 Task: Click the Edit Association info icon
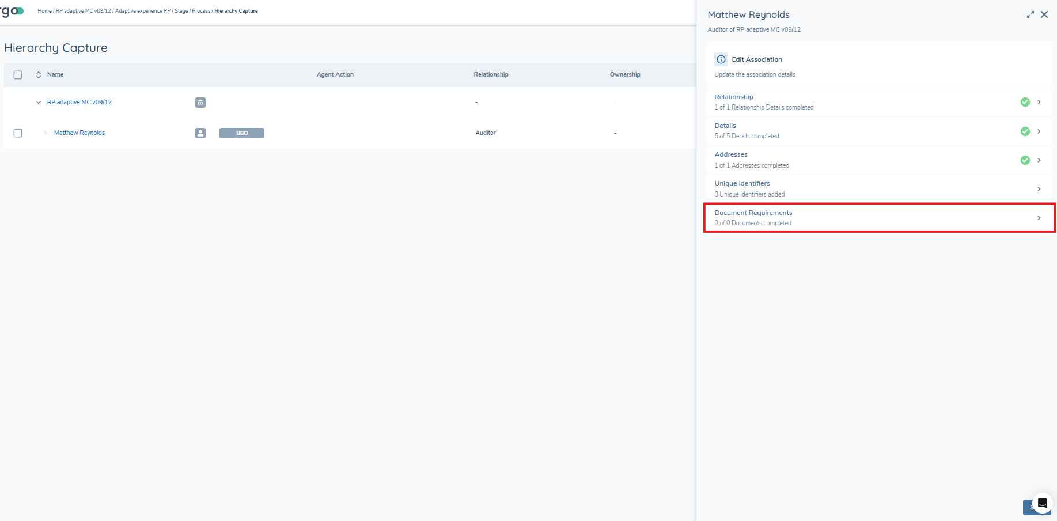(721, 59)
